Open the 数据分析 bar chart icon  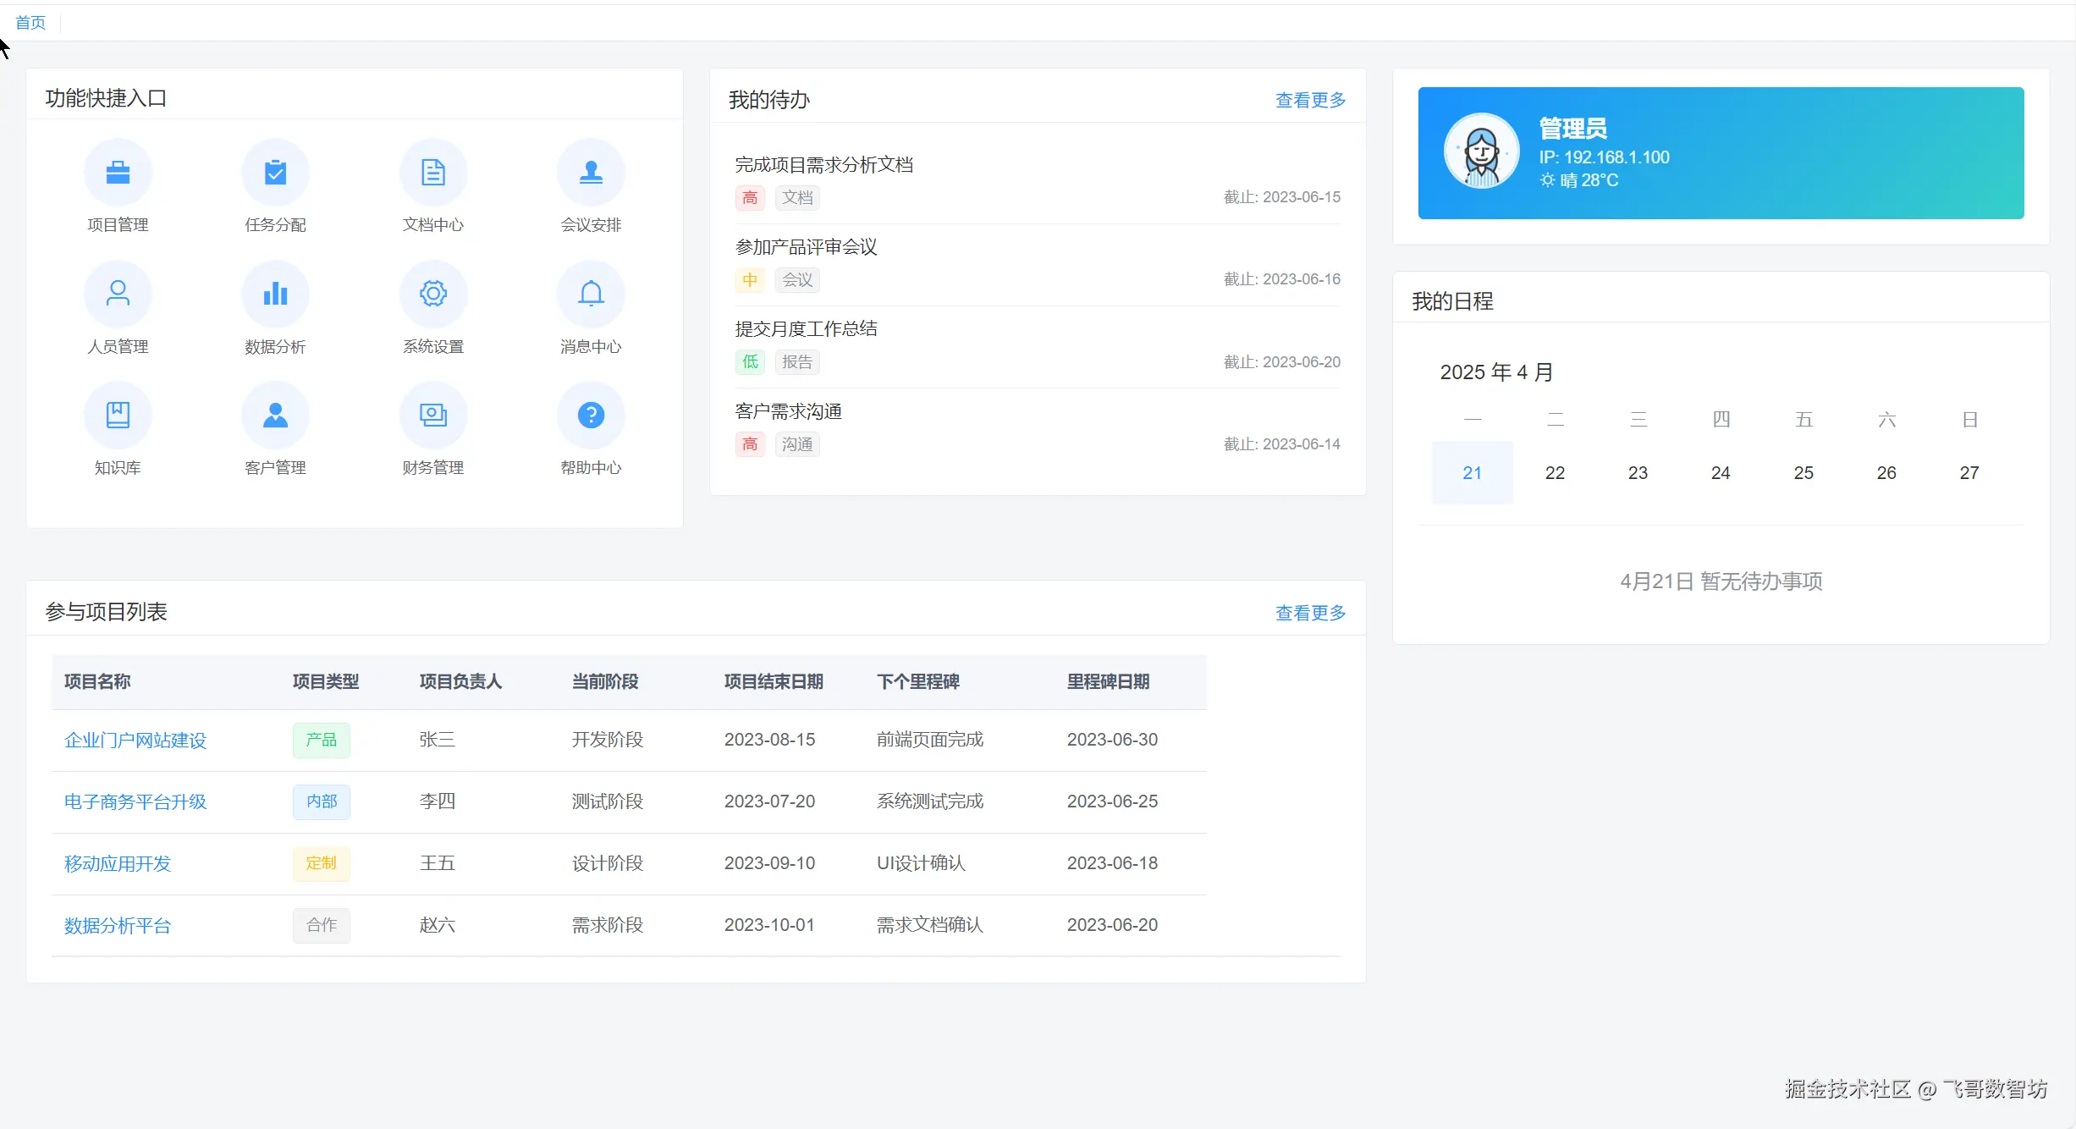click(x=275, y=294)
